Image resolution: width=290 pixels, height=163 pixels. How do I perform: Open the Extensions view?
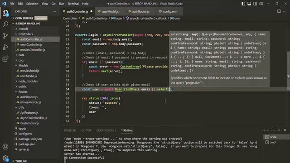pos(5,59)
